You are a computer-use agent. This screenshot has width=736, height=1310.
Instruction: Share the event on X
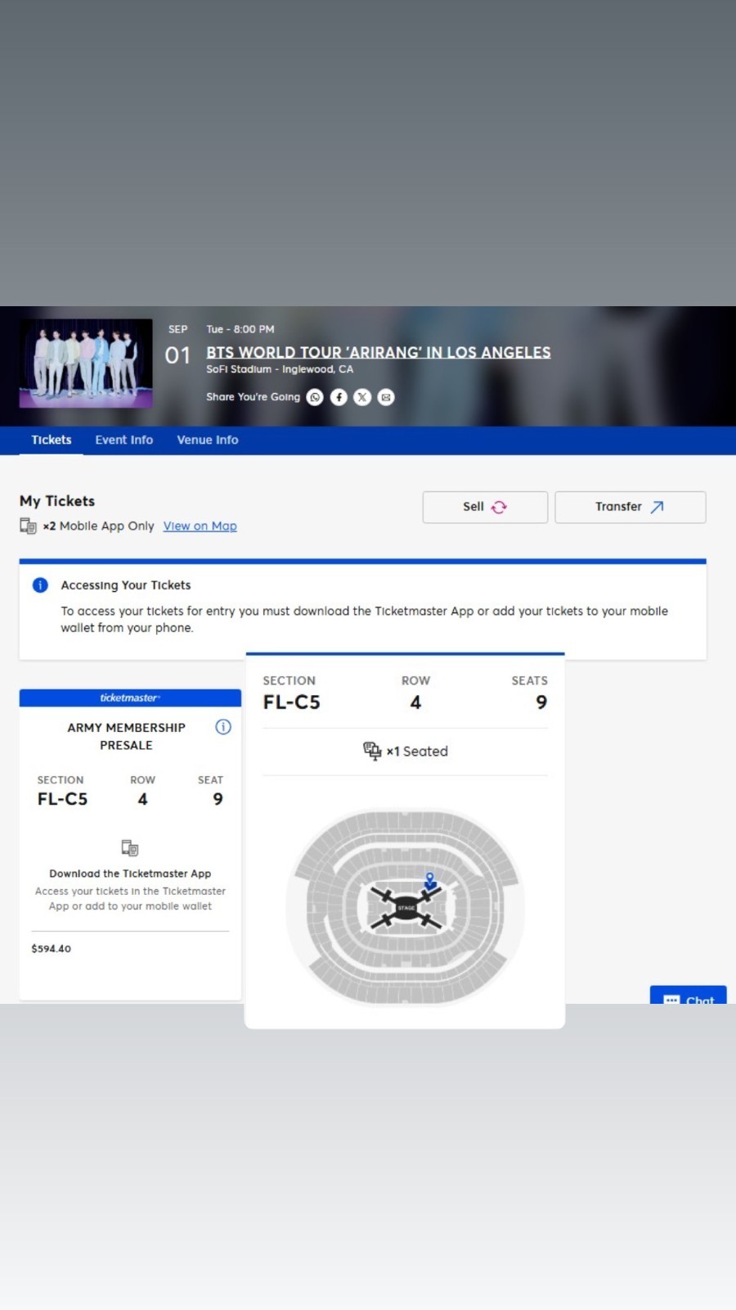[362, 397]
